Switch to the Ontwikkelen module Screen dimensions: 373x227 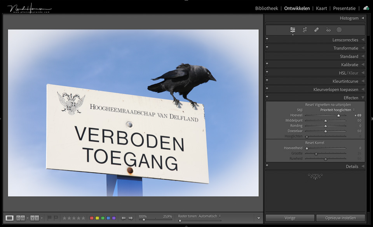[x=297, y=8]
